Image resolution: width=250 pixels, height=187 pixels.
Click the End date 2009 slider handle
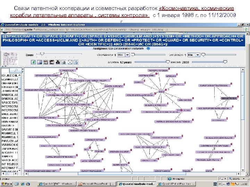tap(225, 62)
